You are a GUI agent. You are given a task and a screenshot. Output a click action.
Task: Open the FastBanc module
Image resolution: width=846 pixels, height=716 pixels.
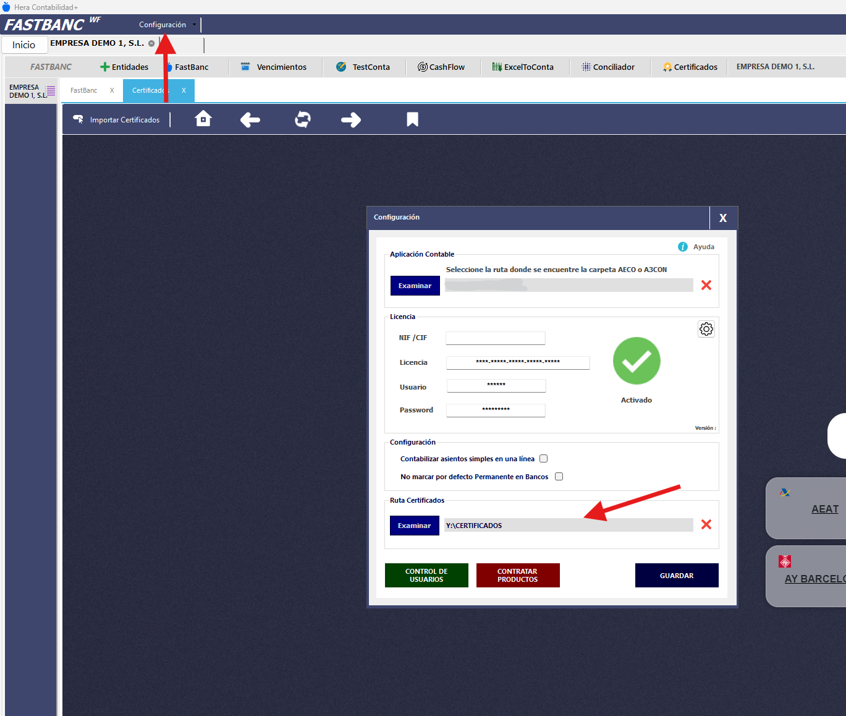[x=187, y=67]
